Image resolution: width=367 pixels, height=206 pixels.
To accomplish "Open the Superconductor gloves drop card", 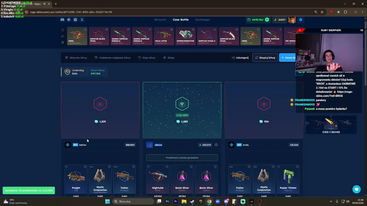I will 186,36.
